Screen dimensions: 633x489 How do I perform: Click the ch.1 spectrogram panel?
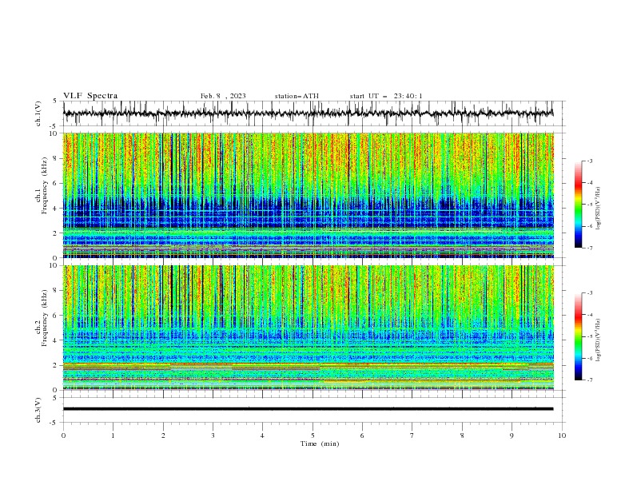pyautogui.click(x=308, y=195)
